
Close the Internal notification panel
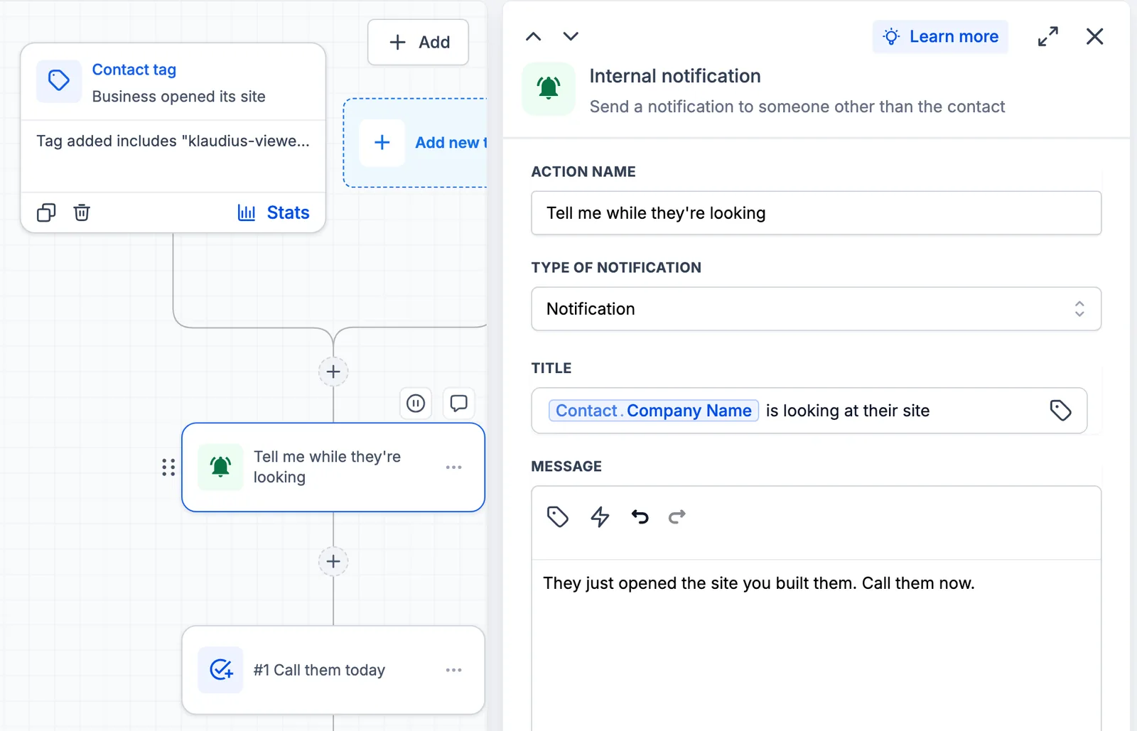pos(1095,36)
